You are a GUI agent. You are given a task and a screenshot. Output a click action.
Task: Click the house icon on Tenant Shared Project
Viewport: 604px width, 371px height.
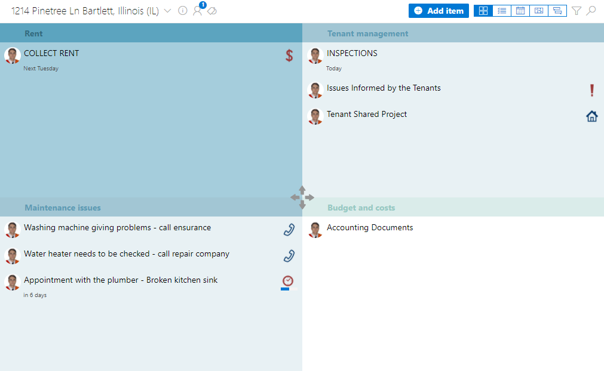pos(591,116)
